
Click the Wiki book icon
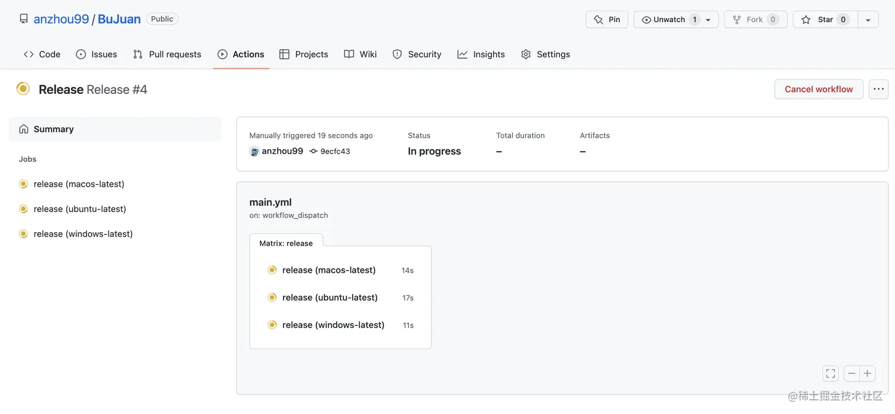point(349,54)
